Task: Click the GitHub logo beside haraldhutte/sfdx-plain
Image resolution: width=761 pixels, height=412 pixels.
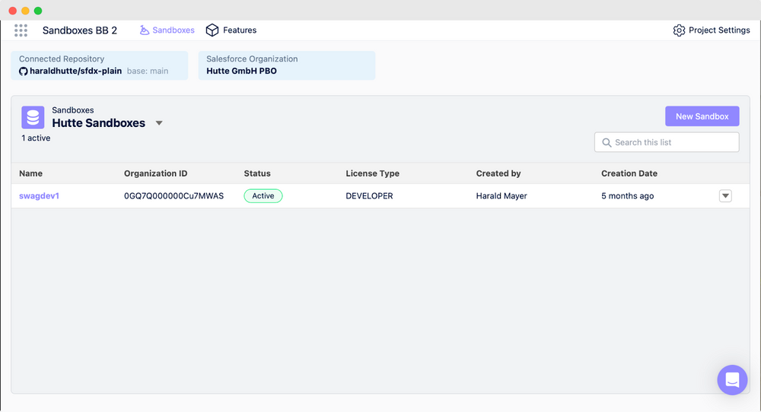Action: pyautogui.click(x=24, y=71)
